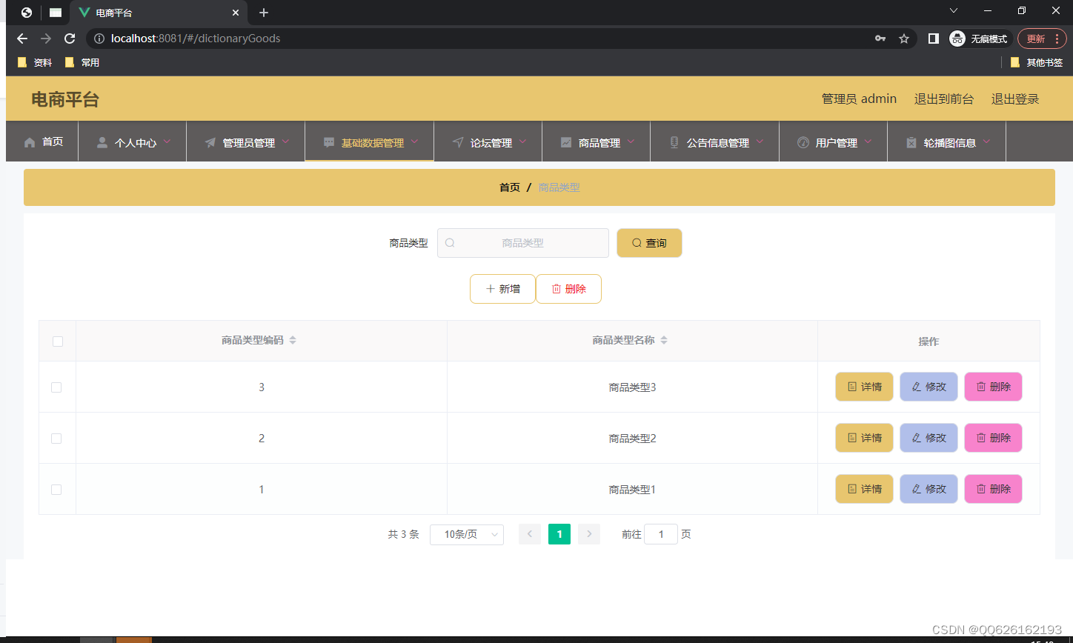Reload the page with the refresh icon
The height and width of the screenshot is (643, 1073).
pos(70,39)
